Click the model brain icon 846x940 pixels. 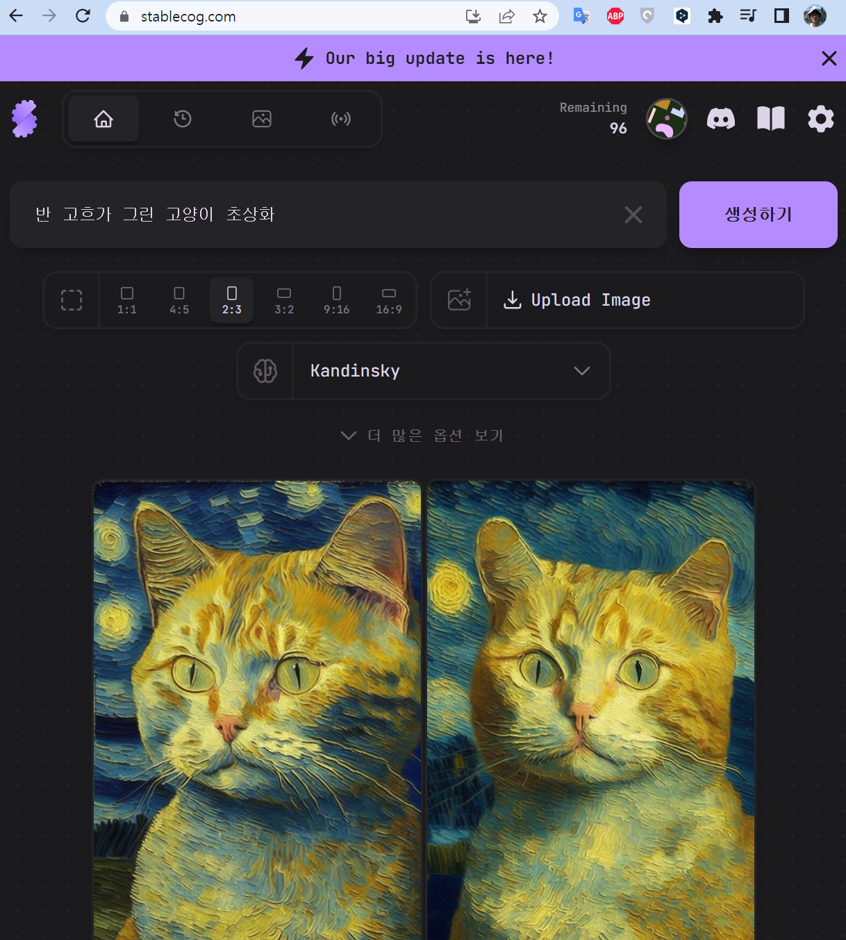265,371
